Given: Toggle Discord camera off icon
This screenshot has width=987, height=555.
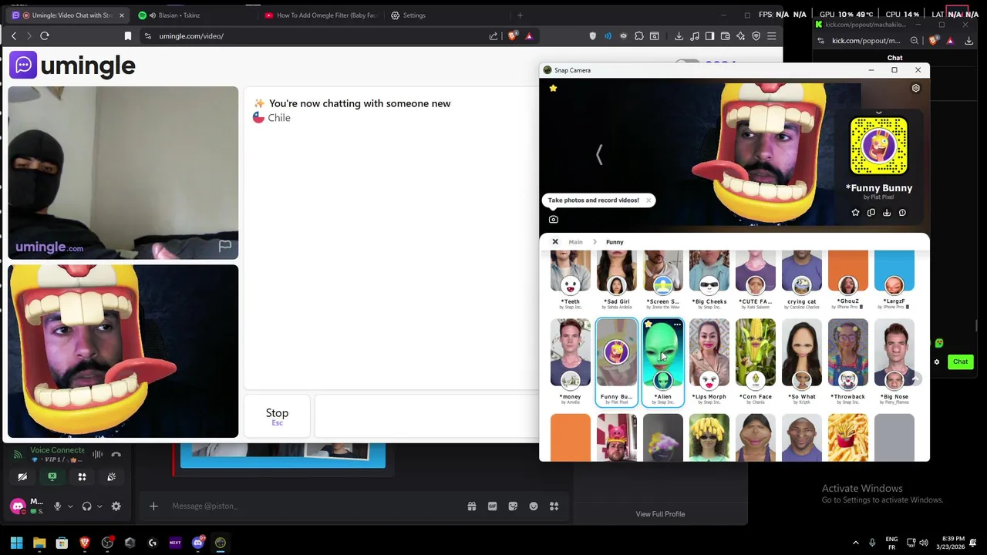Looking at the screenshot, I should (x=22, y=477).
